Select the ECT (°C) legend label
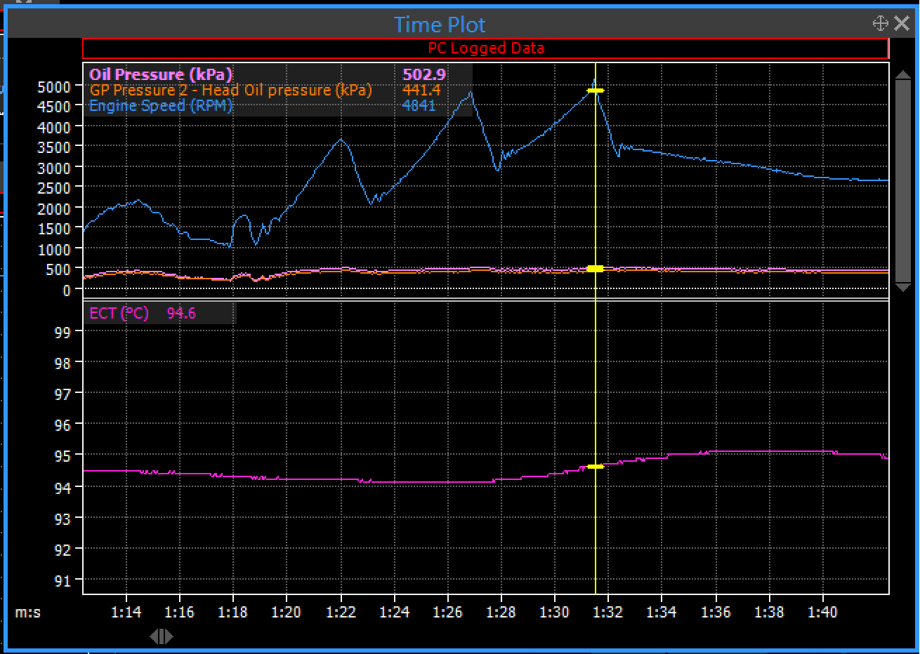The image size is (920, 654). tap(119, 313)
